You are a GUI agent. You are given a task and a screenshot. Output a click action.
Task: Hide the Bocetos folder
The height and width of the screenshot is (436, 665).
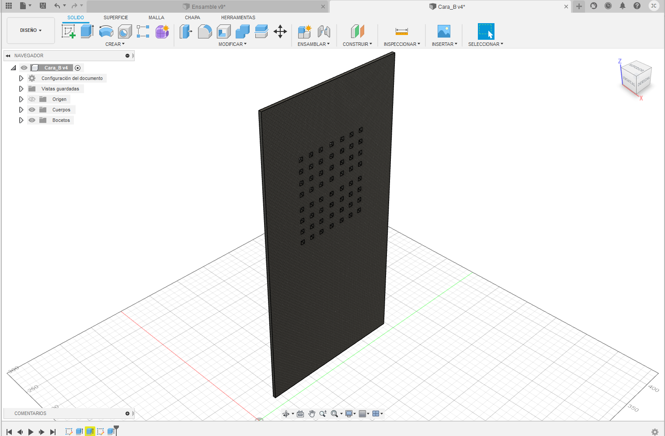tap(32, 120)
